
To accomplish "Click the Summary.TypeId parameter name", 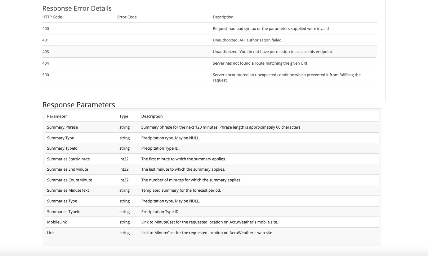I will tap(62, 148).
